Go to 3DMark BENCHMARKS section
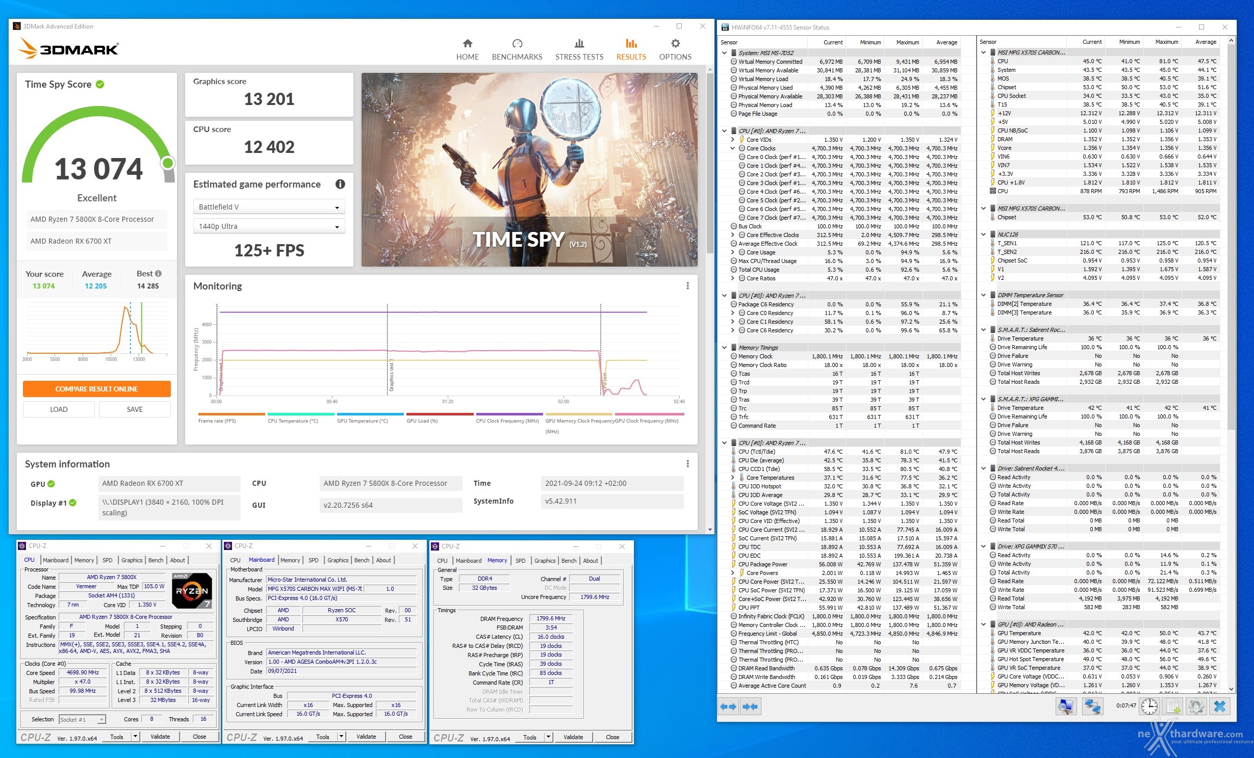1254x758 pixels. (x=517, y=49)
